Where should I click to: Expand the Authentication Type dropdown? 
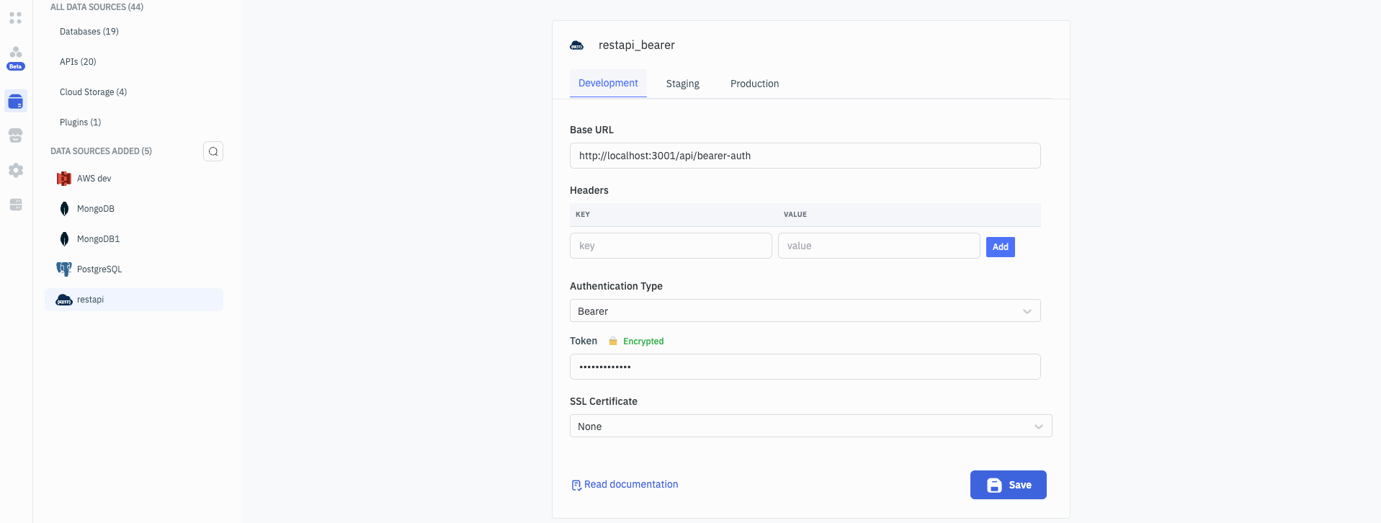[x=805, y=311]
